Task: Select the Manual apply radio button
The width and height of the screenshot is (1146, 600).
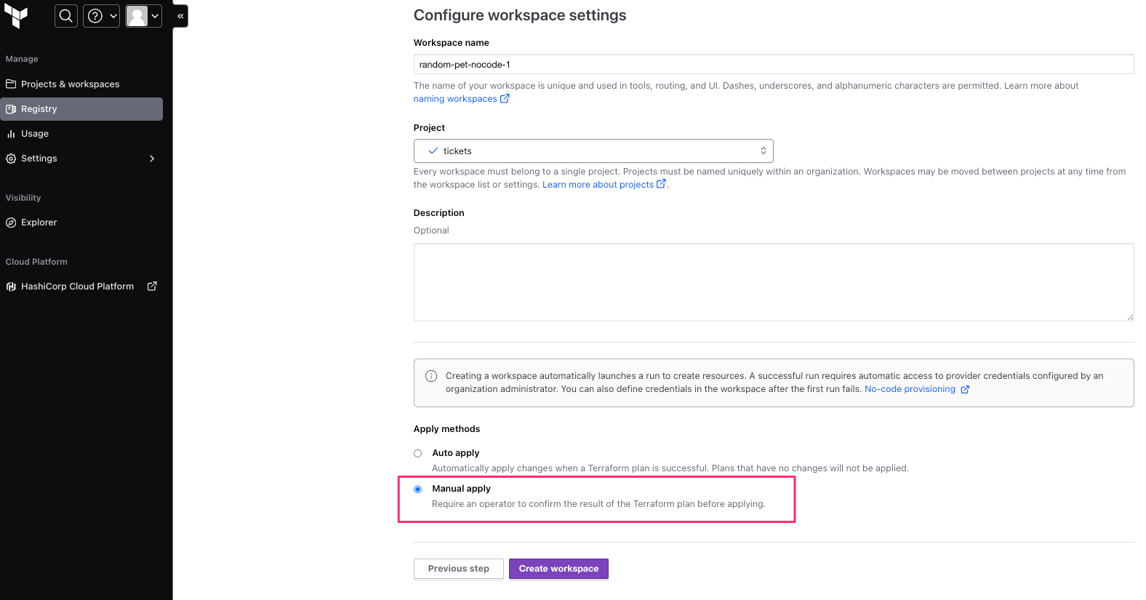Action: 417,489
